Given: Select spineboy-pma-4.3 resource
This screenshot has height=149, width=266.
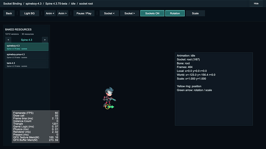Looking at the screenshot, I should pos(27,56).
